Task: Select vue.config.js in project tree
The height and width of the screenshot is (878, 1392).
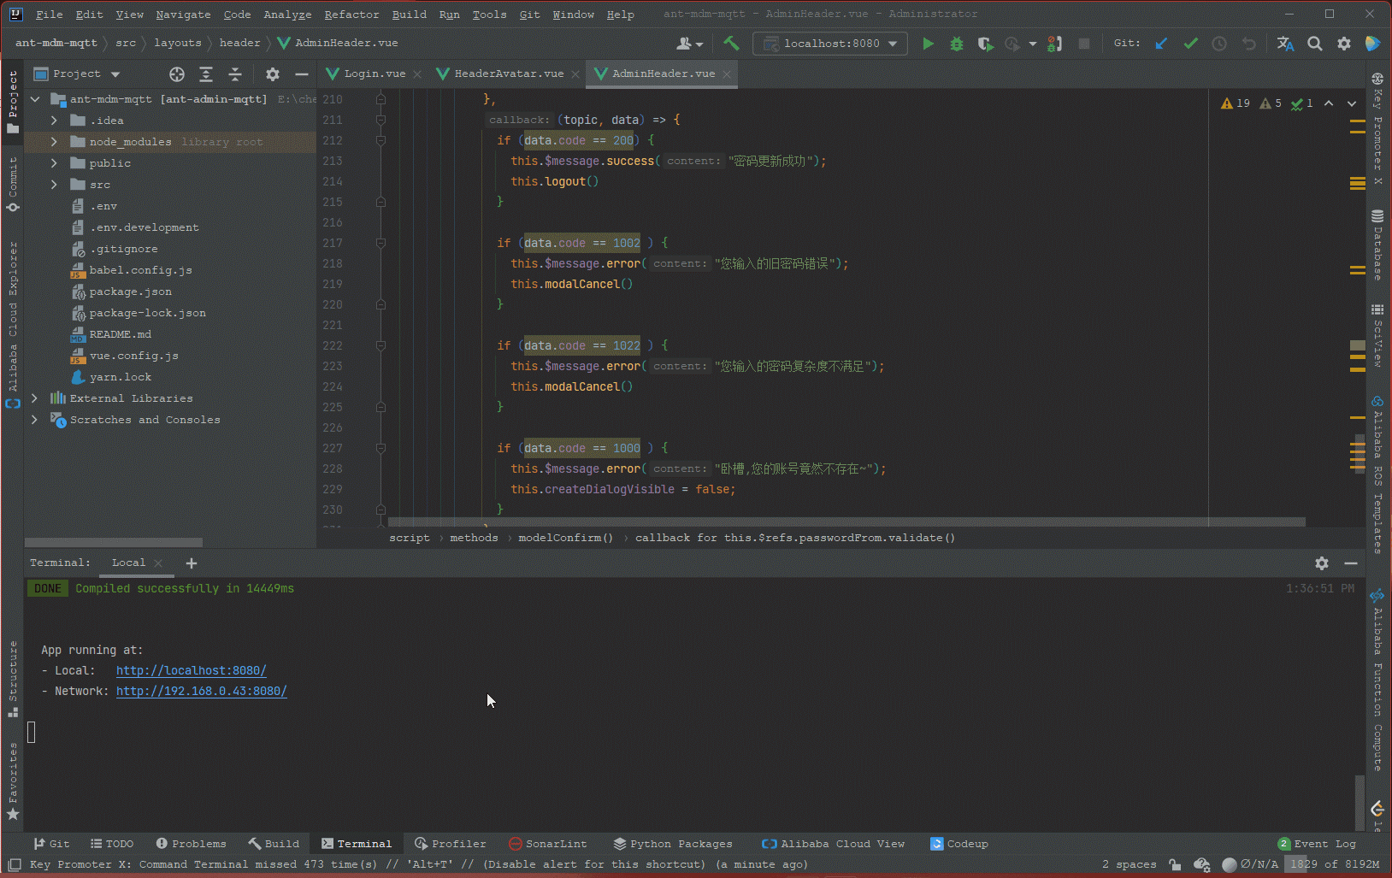Action: (133, 356)
